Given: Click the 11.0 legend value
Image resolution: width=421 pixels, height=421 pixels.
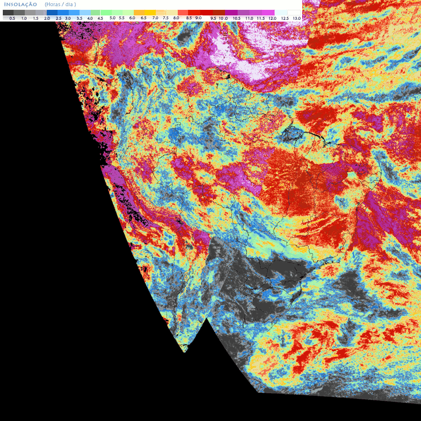Looking at the screenshot, I should (x=249, y=18).
